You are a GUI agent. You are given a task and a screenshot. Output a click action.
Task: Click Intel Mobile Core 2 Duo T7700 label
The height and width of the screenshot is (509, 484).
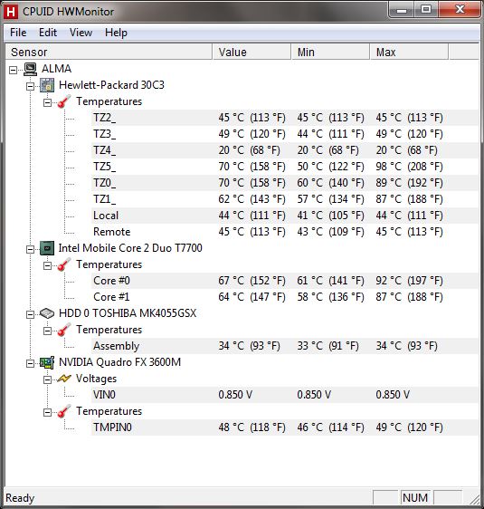(x=130, y=248)
